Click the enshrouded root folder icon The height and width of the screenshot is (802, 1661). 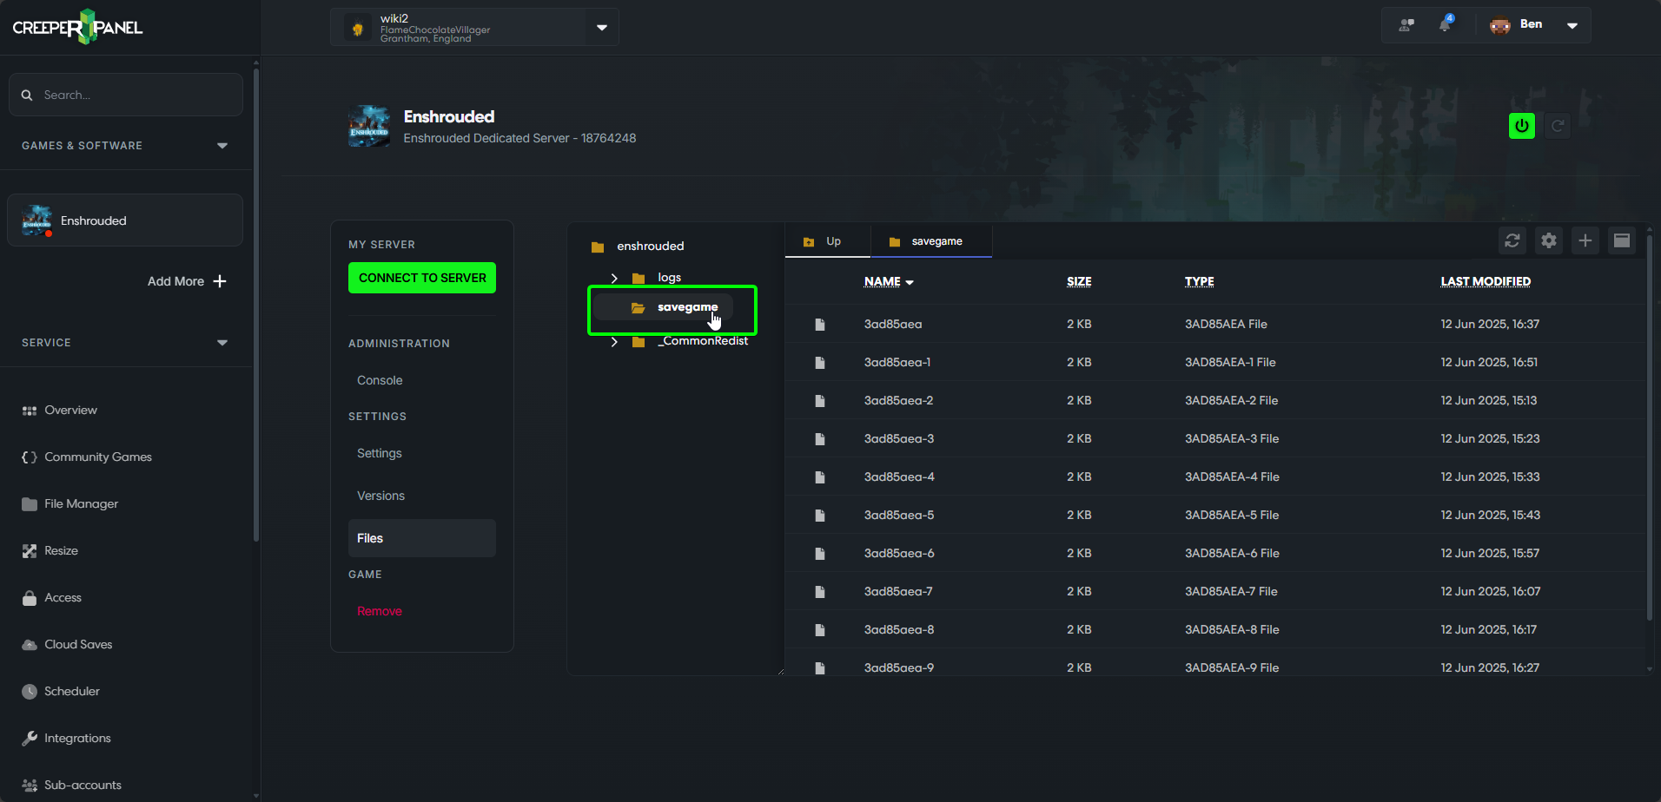point(598,247)
